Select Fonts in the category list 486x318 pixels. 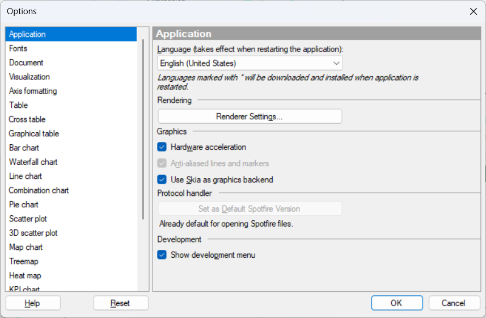[18, 48]
